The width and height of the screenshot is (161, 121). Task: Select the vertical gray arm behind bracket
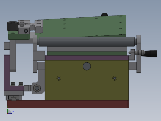pyautogui.click(x=13, y=56)
